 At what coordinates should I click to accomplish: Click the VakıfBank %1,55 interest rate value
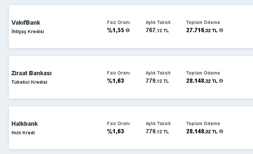click(115, 30)
